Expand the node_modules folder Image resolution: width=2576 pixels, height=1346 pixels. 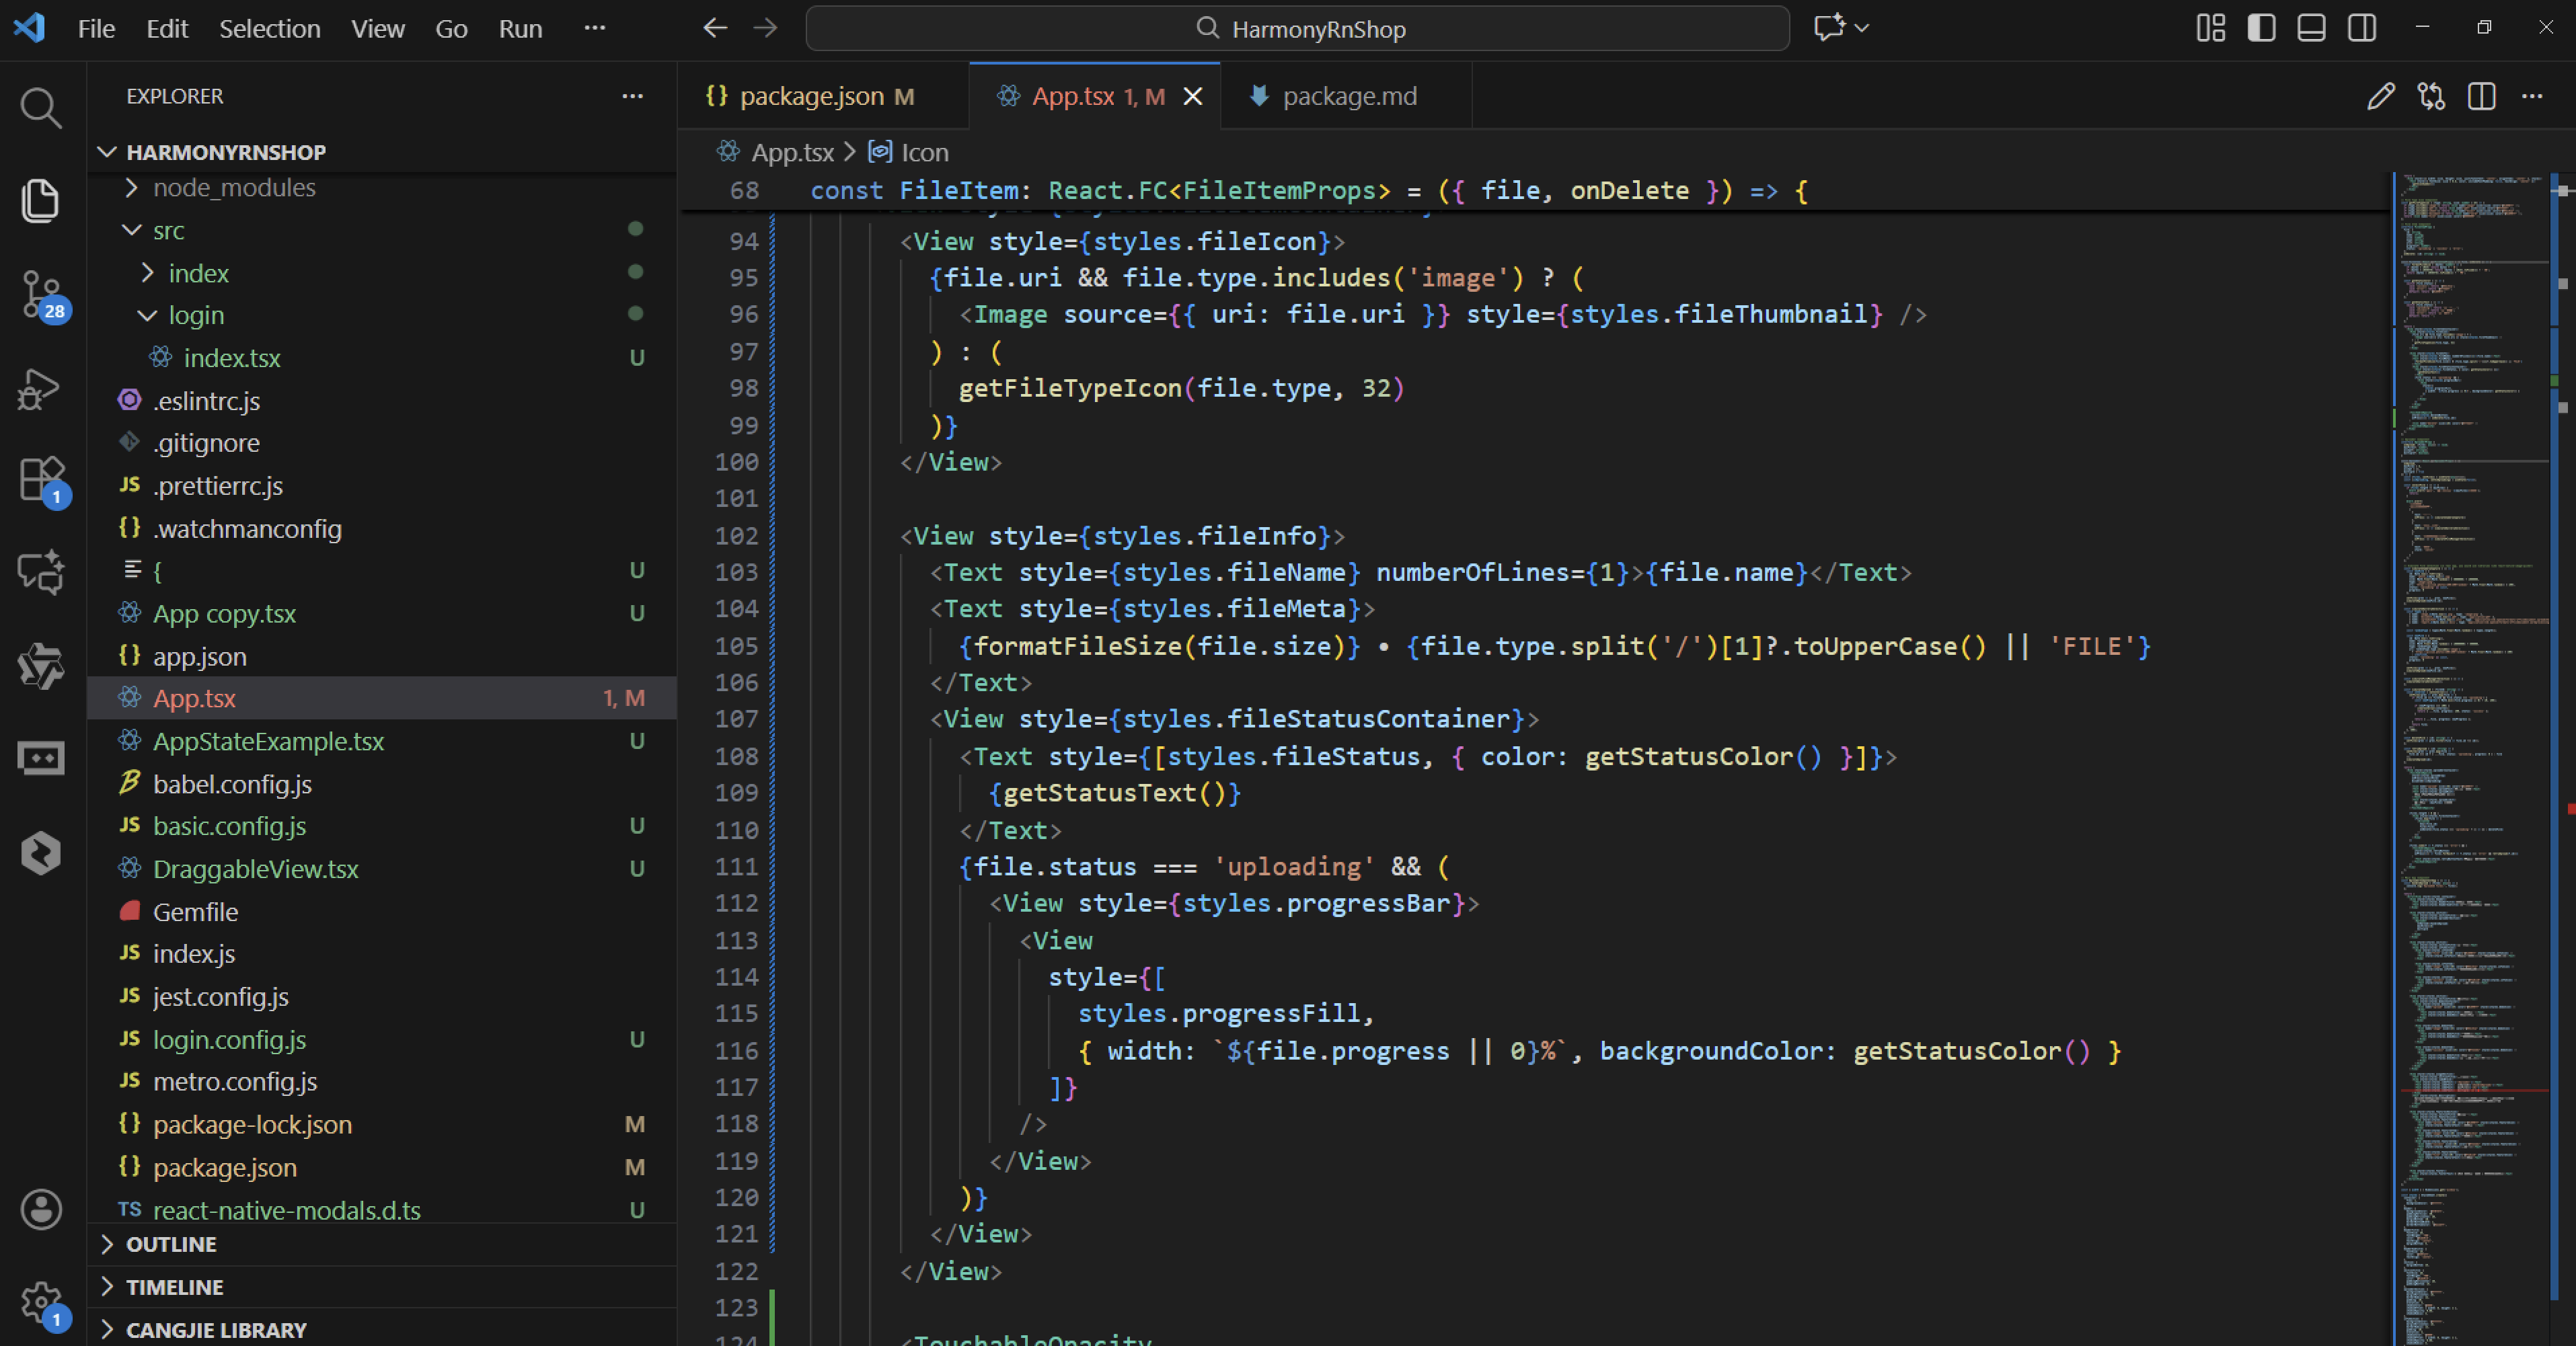pyautogui.click(x=233, y=188)
